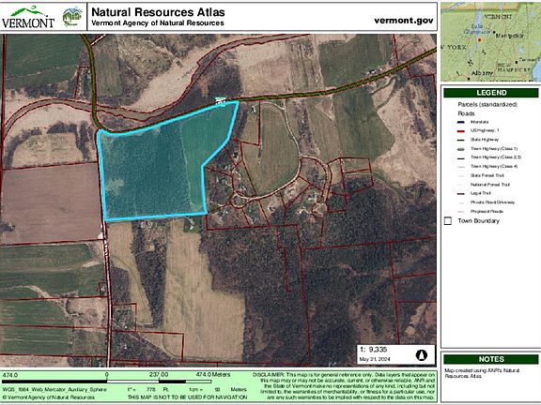Click the Legal Trail legend line symbol

coord(460,193)
